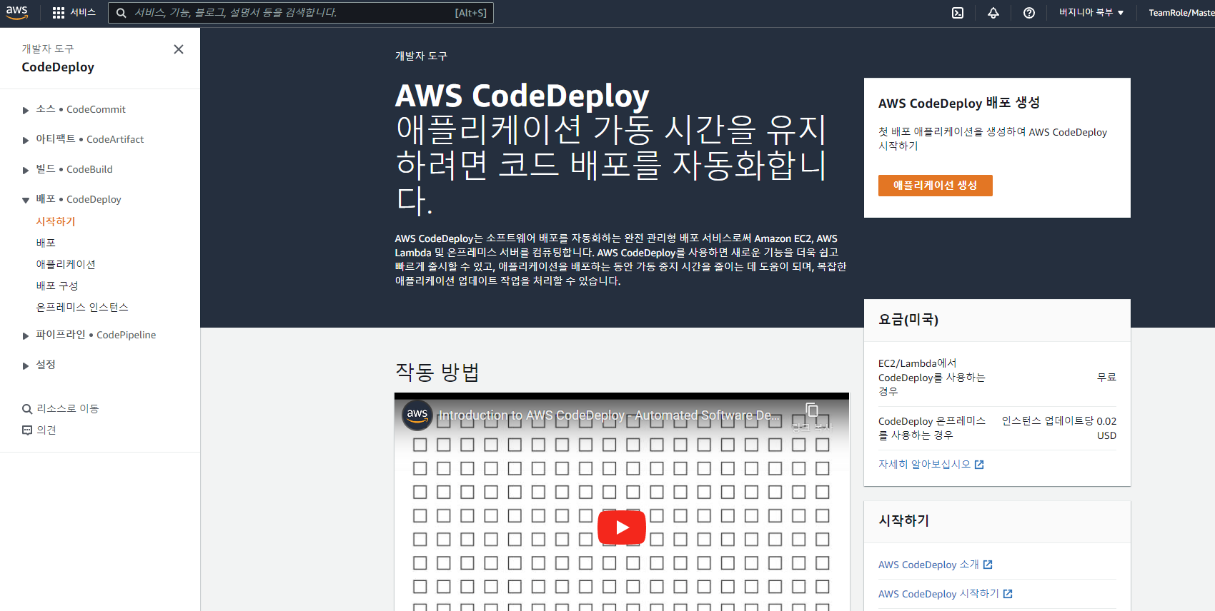Click external link icon beside 자세히 알아보십시오
The image size is (1215, 611).
979,465
